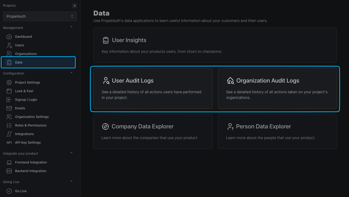The width and height of the screenshot is (349, 197).
Task: Click the Projects header label
Action: [9, 6]
